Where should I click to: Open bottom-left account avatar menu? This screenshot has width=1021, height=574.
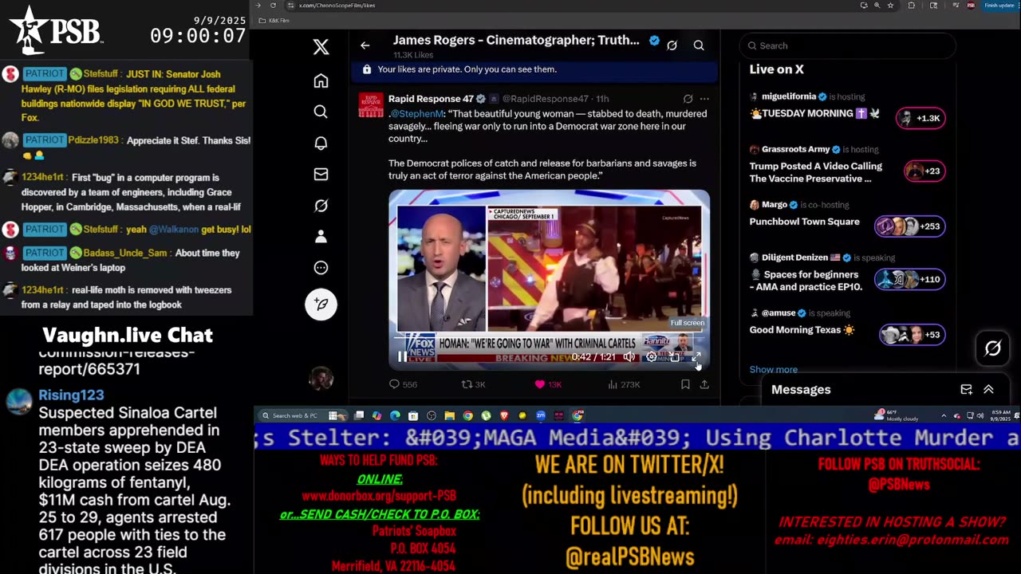pyautogui.click(x=321, y=377)
